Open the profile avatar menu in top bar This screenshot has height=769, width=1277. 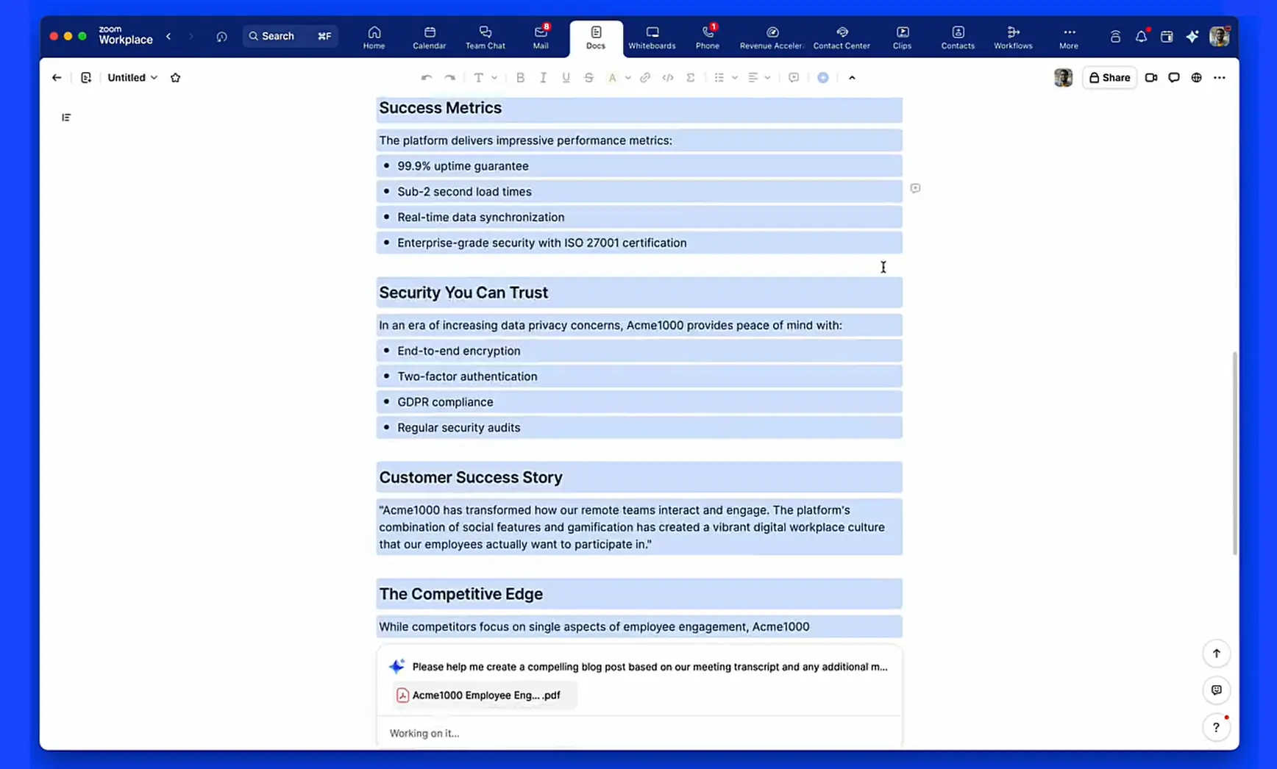tap(1219, 36)
